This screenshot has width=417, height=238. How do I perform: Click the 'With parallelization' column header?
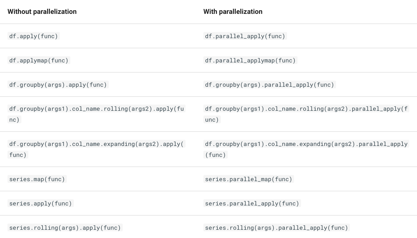(x=233, y=12)
